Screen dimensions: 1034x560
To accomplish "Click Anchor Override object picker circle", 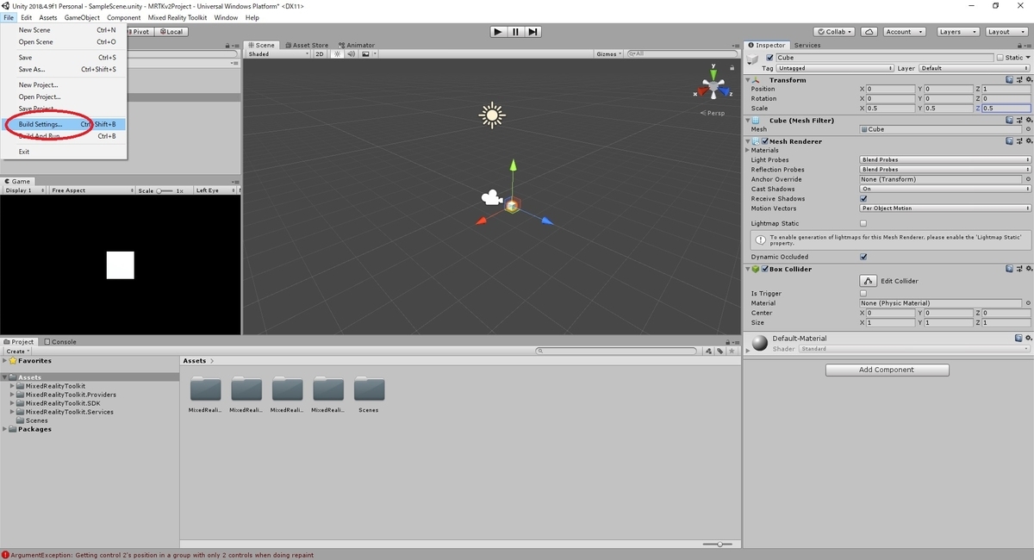I will click(1028, 179).
